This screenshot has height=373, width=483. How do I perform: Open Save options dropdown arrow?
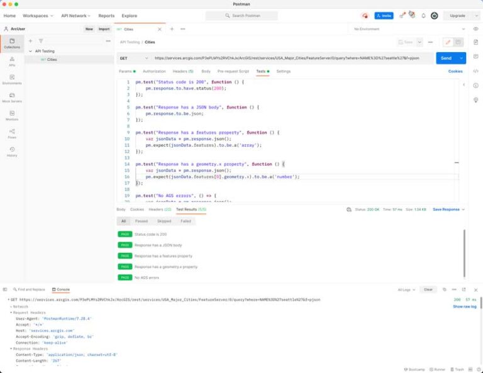[x=419, y=42]
